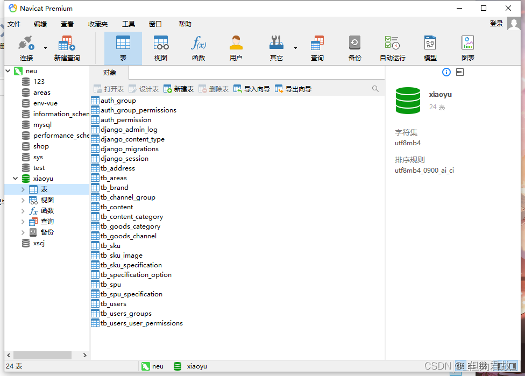Click the 视图 node icon in tree

[x=33, y=200]
